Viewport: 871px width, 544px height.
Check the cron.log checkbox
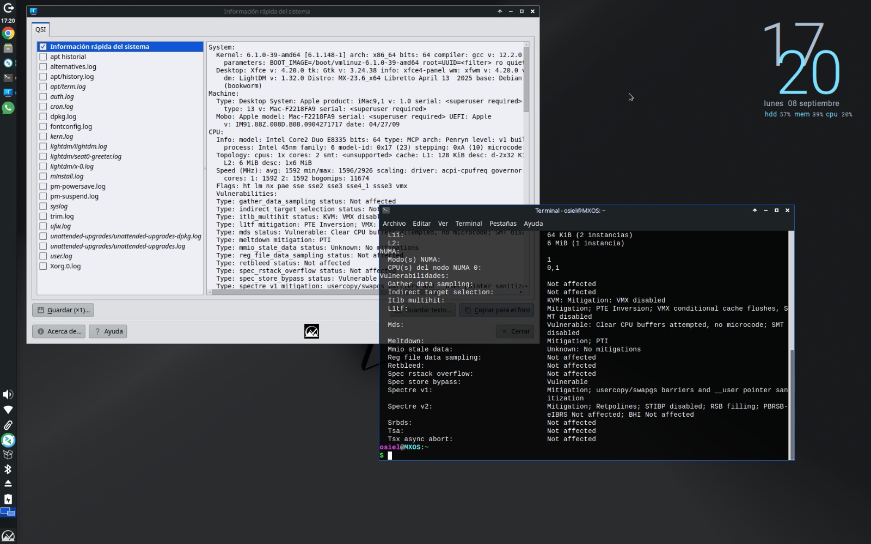pos(43,107)
